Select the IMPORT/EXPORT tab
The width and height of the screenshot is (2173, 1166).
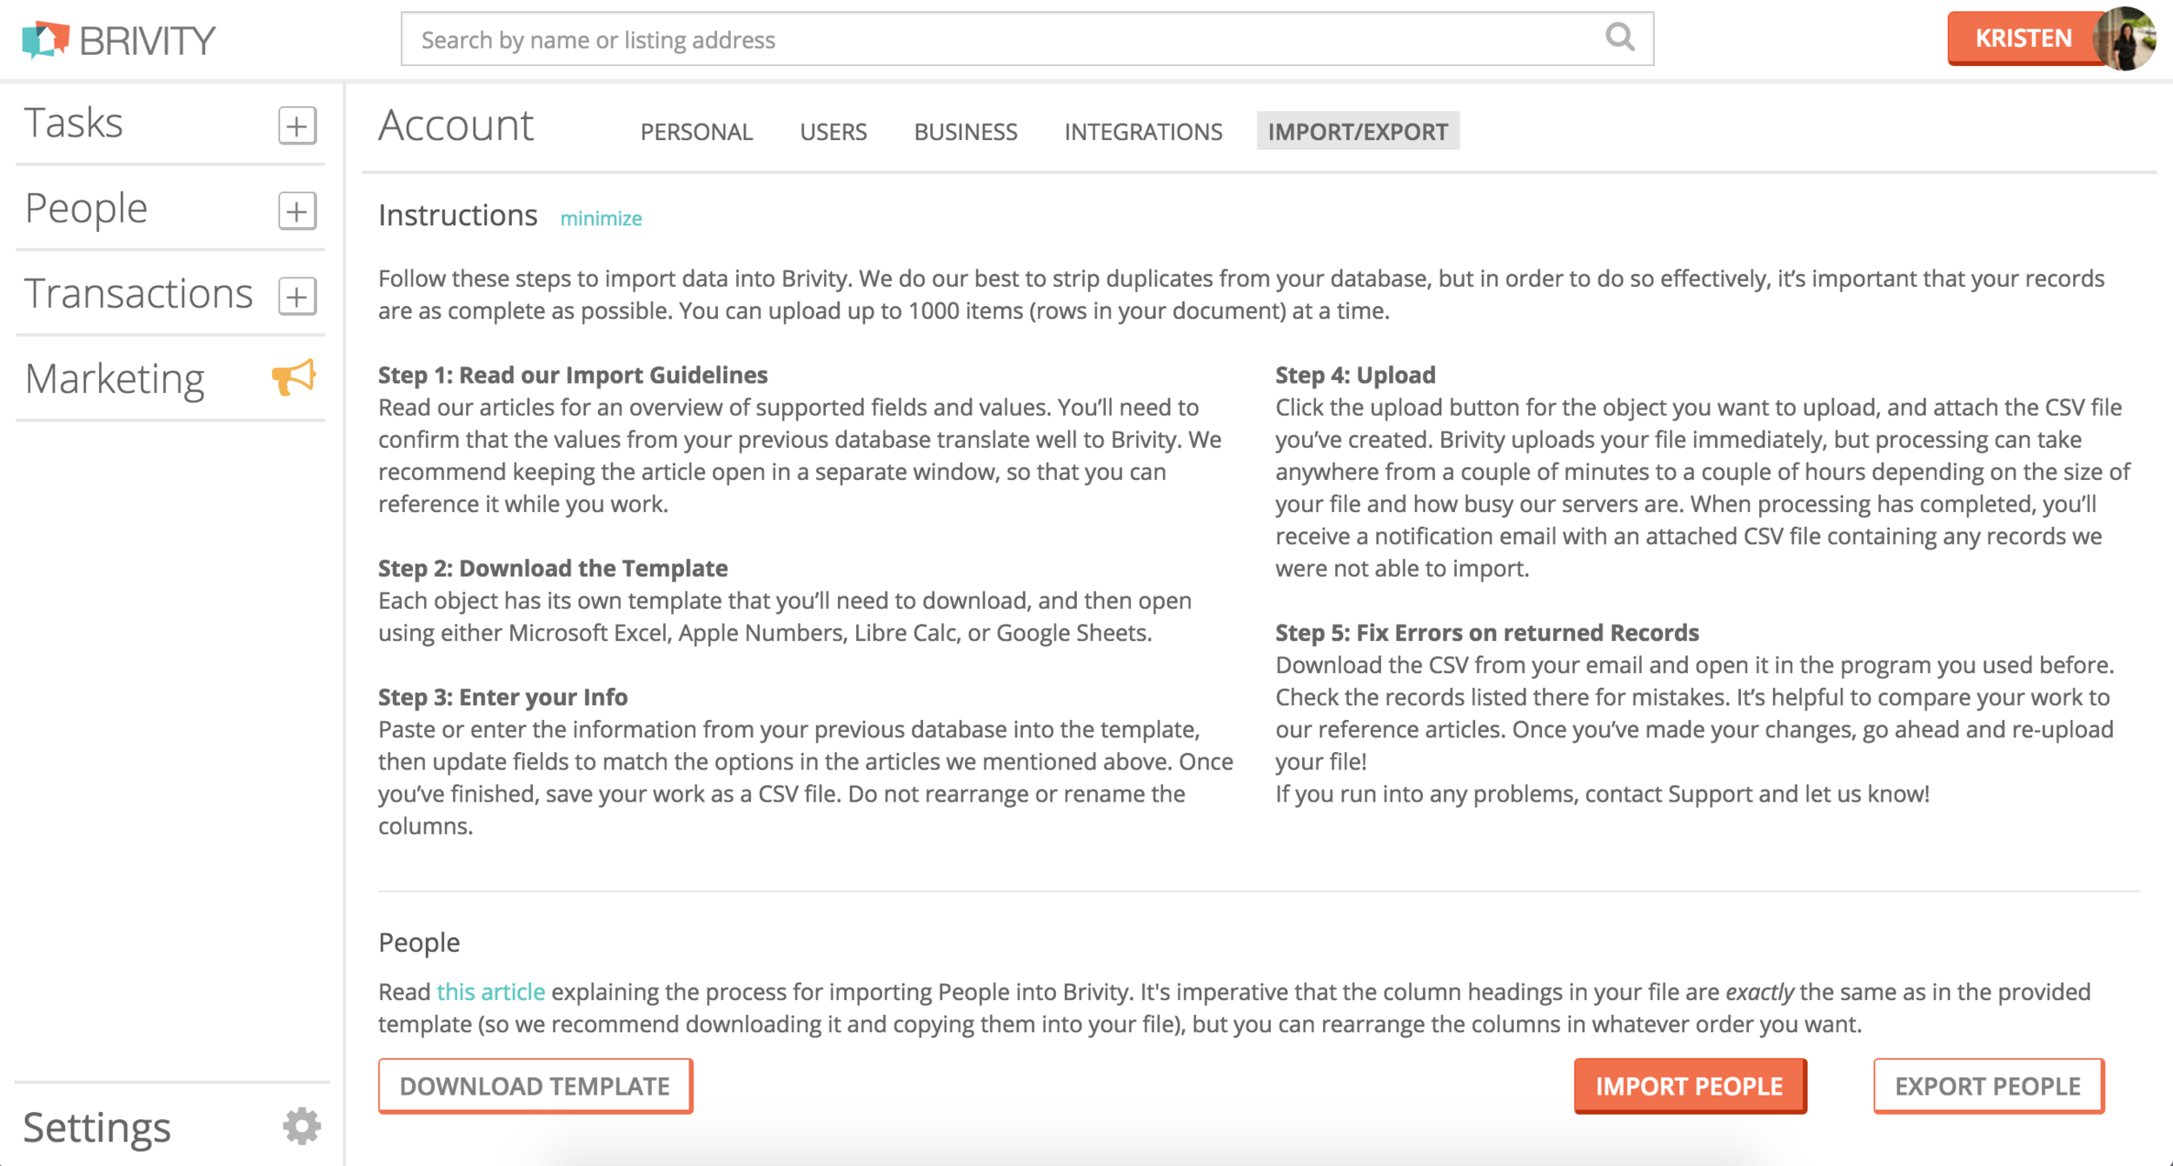coord(1358,131)
